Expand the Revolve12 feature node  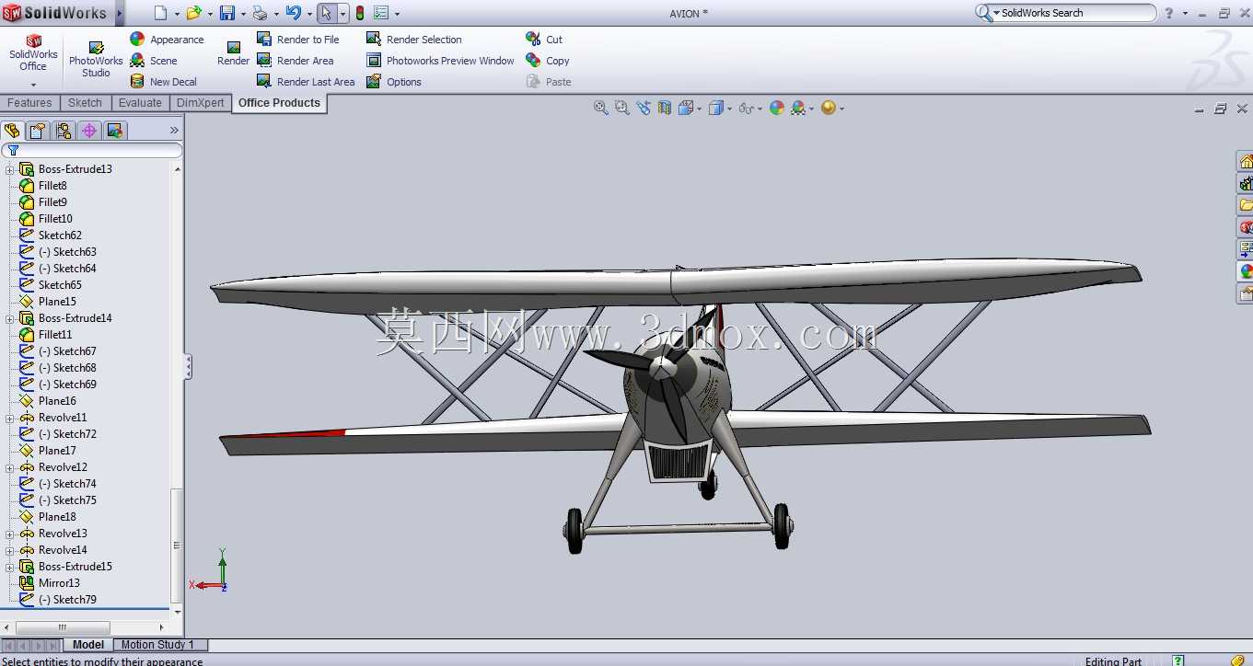[x=10, y=467]
